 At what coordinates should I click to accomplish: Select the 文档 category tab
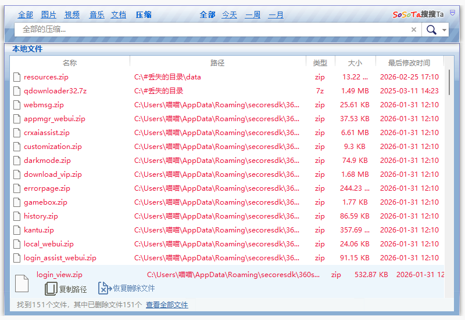tap(119, 14)
